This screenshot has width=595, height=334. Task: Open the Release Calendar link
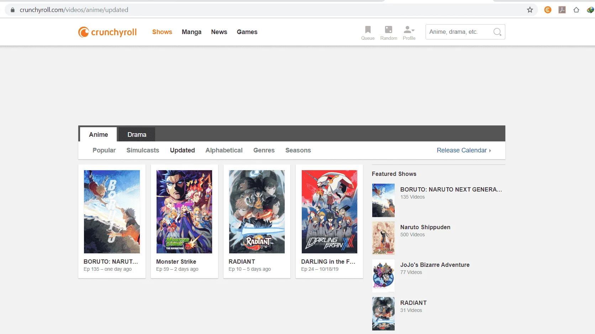[464, 150]
